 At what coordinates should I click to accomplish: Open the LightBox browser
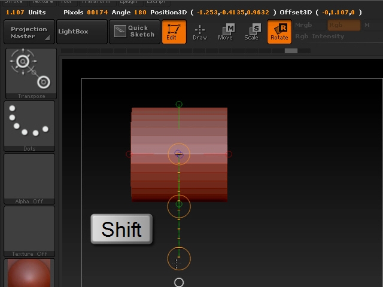coord(82,32)
